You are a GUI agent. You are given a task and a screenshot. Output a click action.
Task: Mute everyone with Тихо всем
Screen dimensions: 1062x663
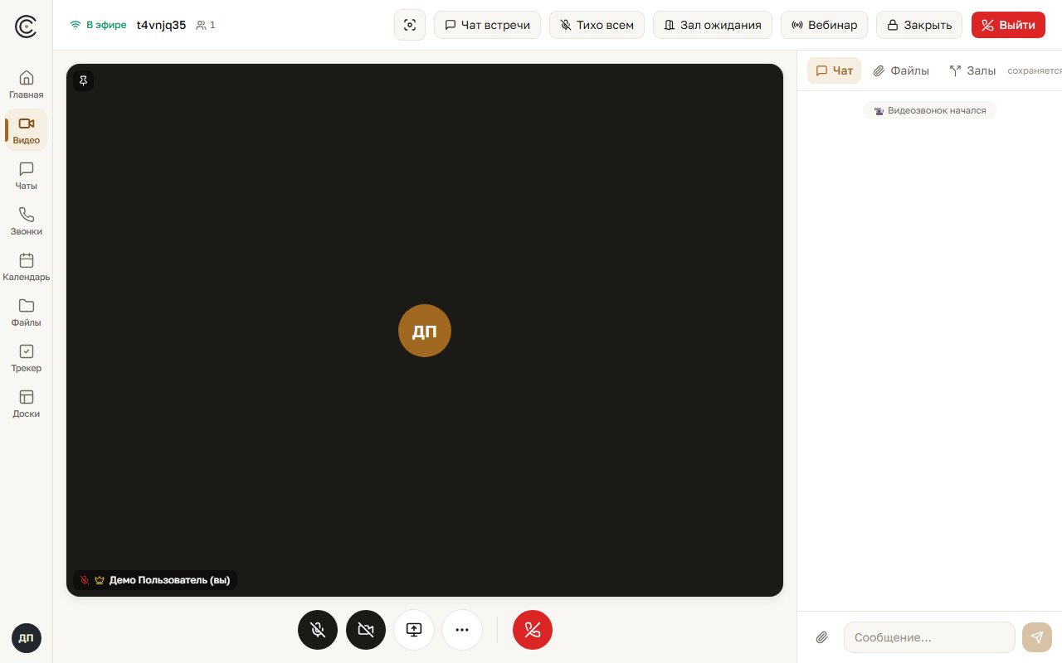point(597,25)
